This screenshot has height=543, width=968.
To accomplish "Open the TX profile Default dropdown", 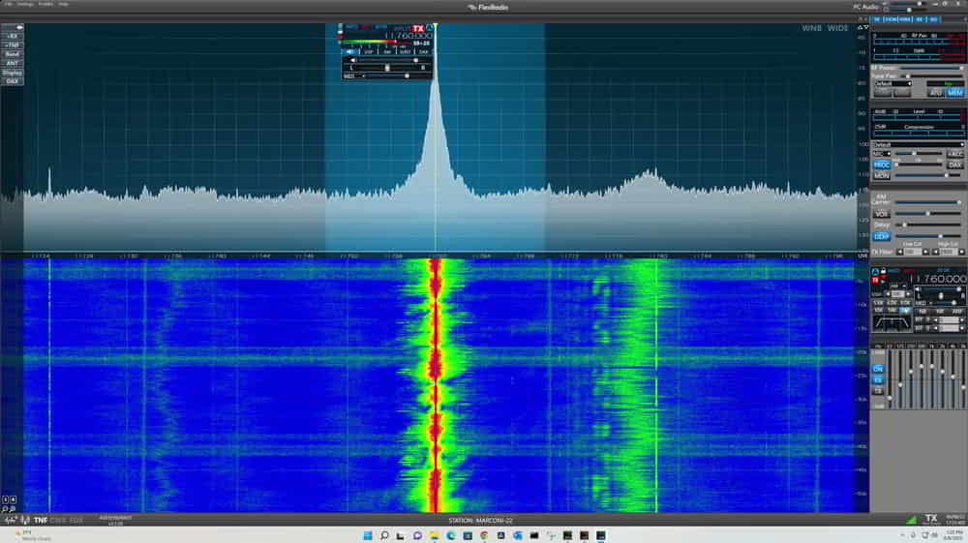I will 893,84.
